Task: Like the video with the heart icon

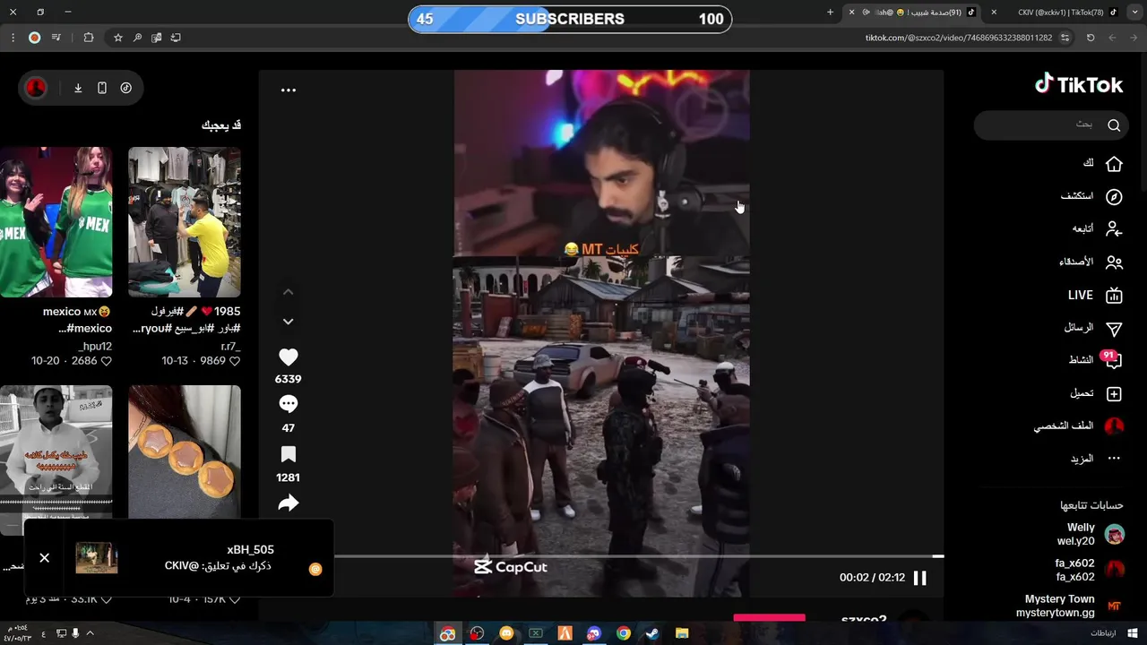Action: click(288, 357)
